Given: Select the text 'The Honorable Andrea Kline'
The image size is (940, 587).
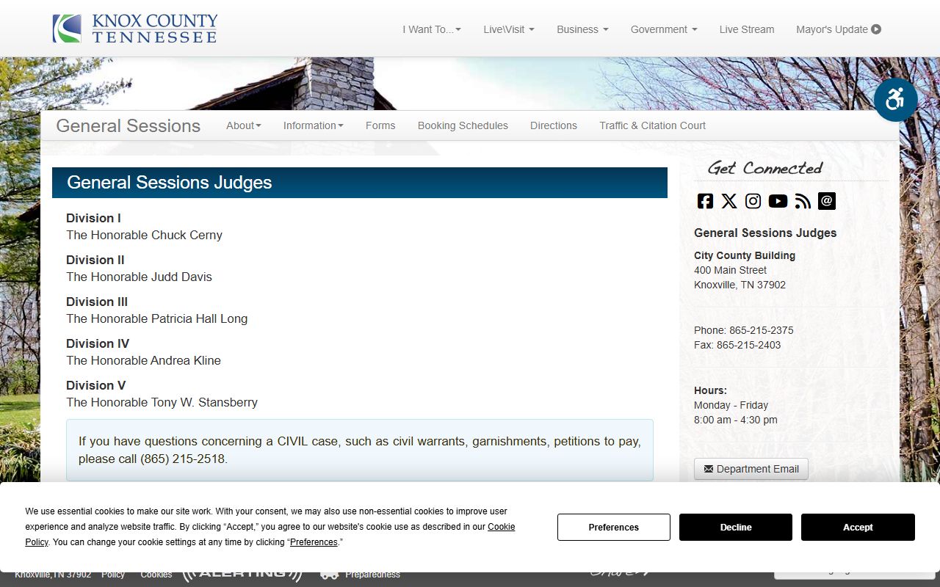Looking at the screenshot, I should click(x=143, y=360).
